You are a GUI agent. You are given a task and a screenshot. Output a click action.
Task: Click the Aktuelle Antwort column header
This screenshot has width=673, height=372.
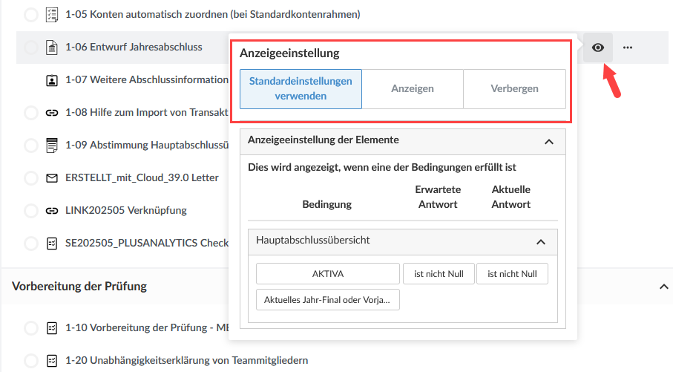(511, 198)
